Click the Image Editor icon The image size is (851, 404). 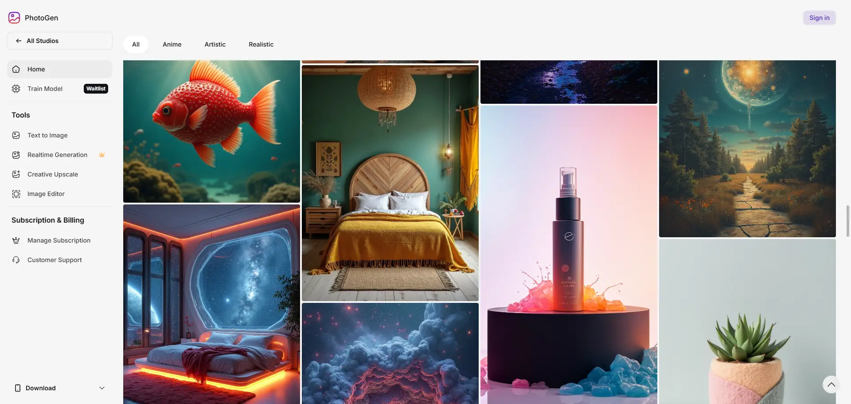pos(16,194)
